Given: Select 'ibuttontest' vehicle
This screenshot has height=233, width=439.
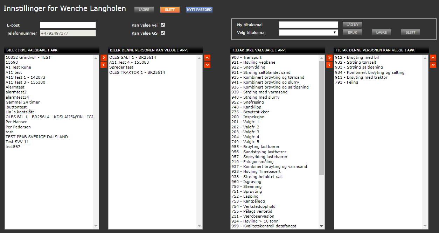Looking at the screenshot, I should pyautogui.click(x=49, y=107).
